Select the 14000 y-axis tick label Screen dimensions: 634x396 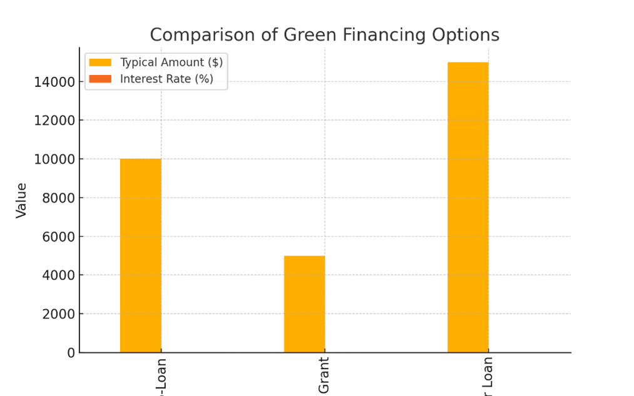[x=54, y=82]
